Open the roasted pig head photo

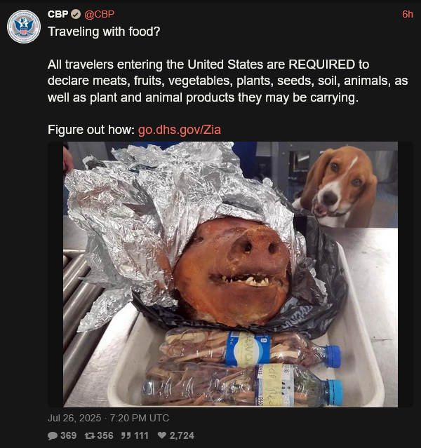pos(230,274)
